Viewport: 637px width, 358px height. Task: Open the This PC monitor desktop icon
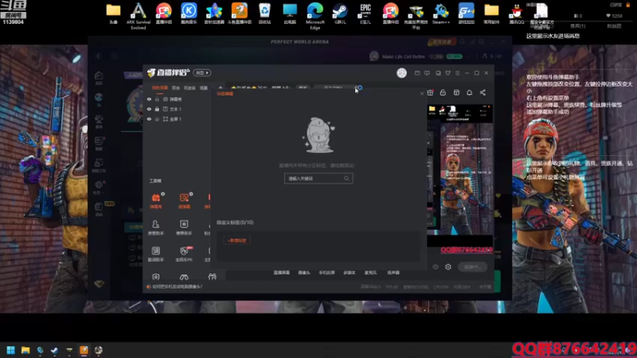[290, 14]
